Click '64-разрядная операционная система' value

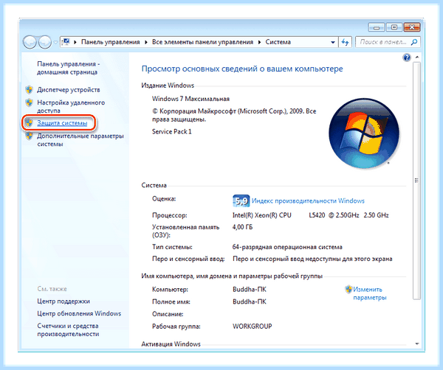pos(287,247)
